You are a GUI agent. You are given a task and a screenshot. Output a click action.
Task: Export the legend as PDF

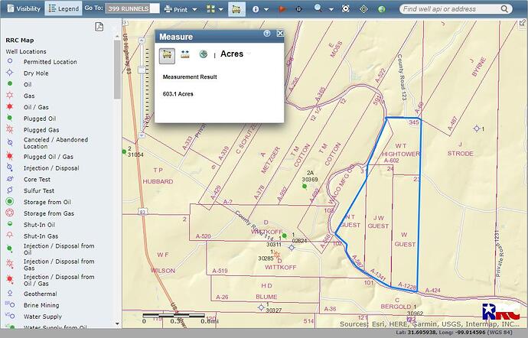point(99,27)
